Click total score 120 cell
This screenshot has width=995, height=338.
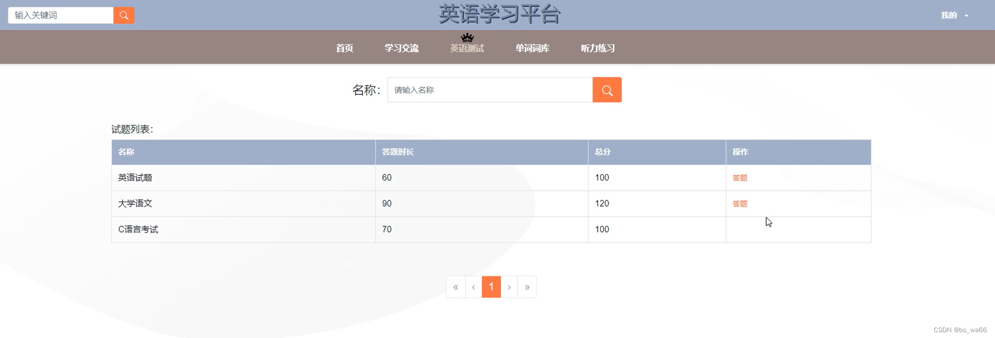657,204
